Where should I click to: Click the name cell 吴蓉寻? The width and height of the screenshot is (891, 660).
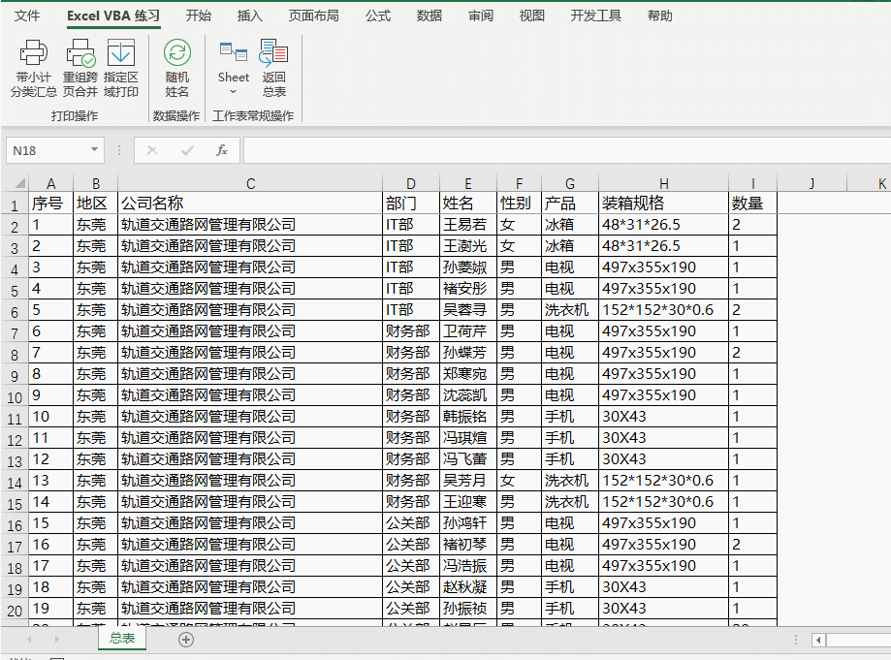coord(468,309)
